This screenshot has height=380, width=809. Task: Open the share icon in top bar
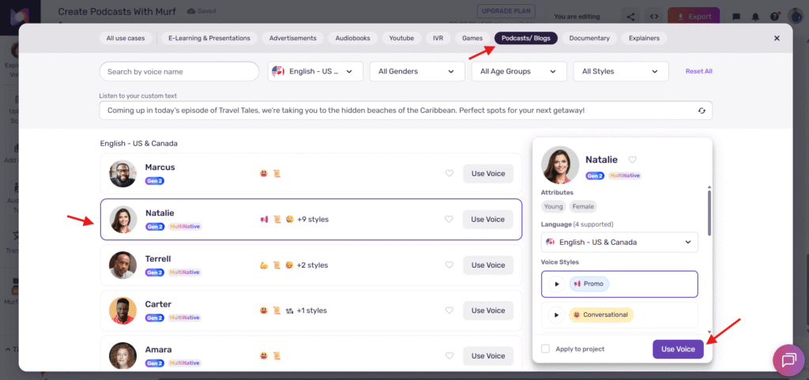click(630, 17)
